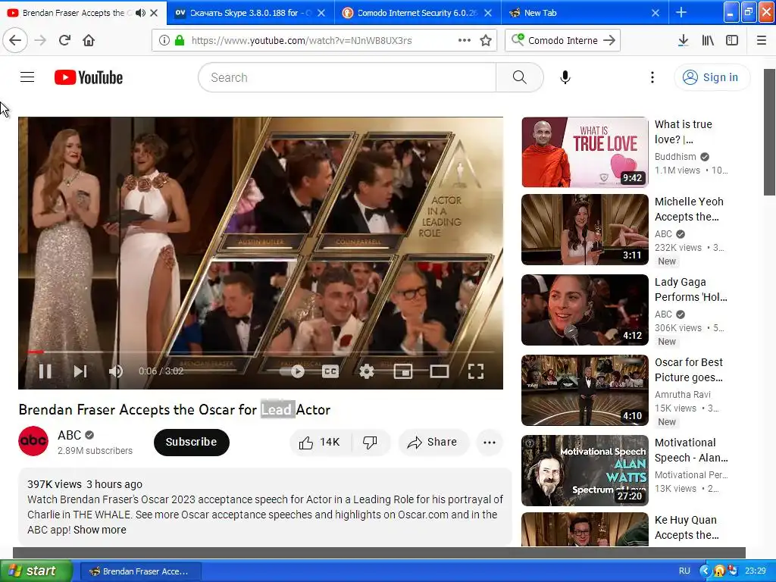Image resolution: width=776 pixels, height=582 pixels.
Task: Open the Firefox application menu
Action: [x=762, y=41]
